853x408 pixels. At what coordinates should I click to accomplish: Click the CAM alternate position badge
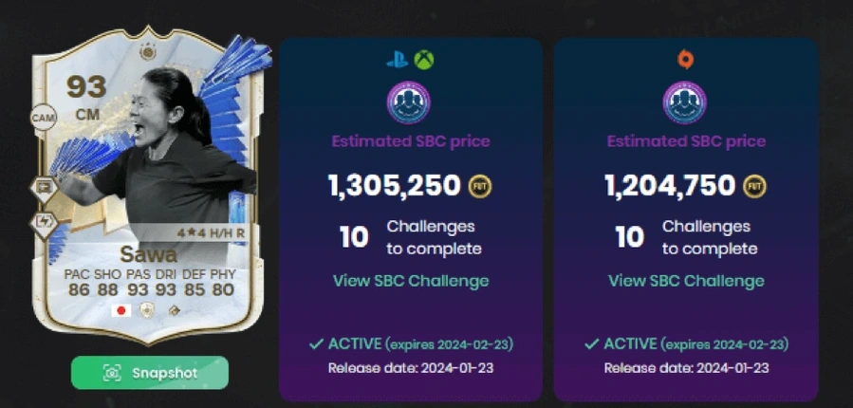click(x=44, y=118)
